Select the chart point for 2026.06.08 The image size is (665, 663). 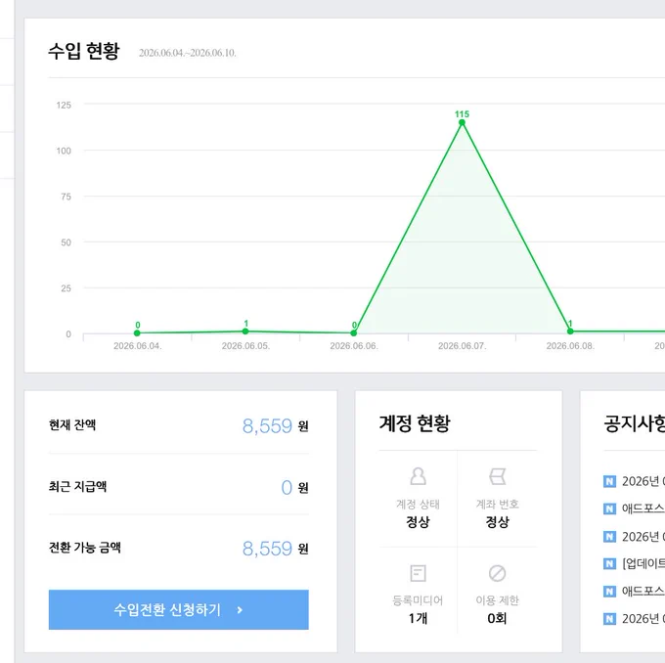pos(570,331)
